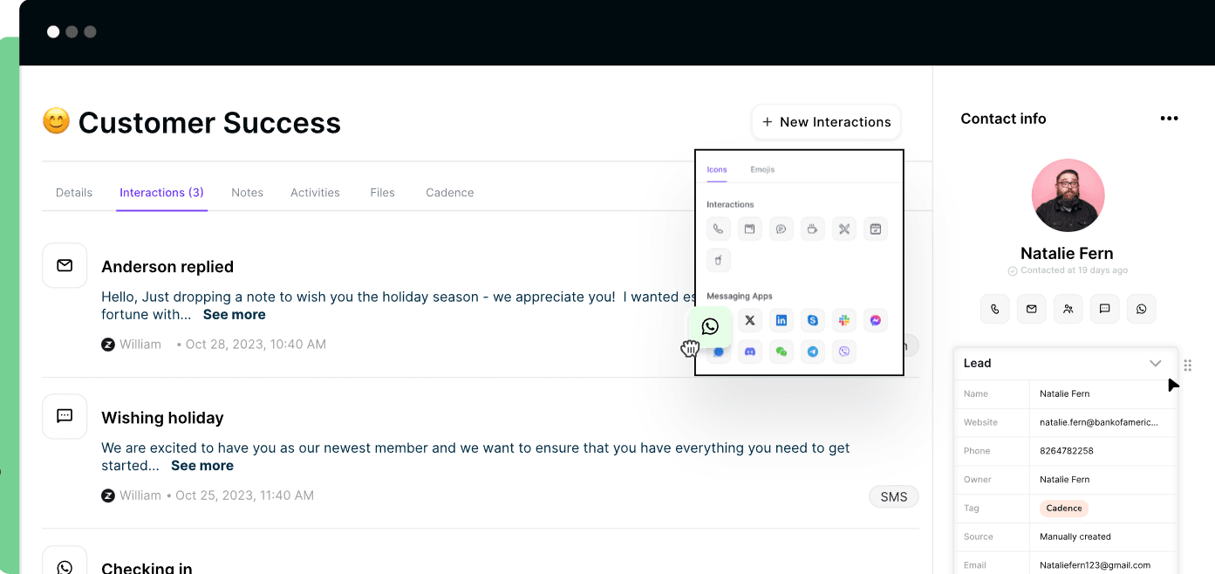Select the Telegram icon in Messaging Apps

[x=812, y=351]
